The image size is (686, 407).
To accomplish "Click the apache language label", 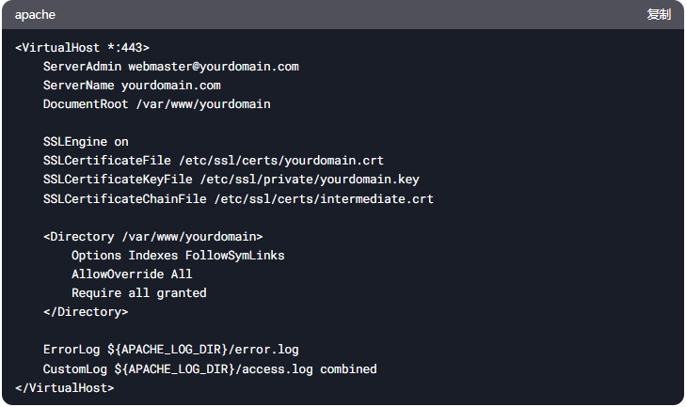I will pyautogui.click(x=35, y=15).
